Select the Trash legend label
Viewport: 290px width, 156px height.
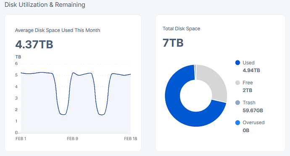249,103
